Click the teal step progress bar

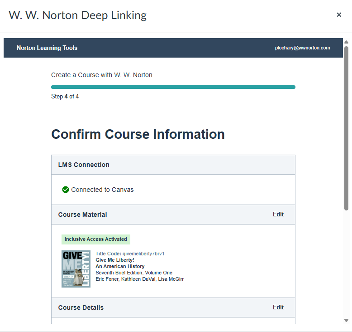(x=173, y=87)
